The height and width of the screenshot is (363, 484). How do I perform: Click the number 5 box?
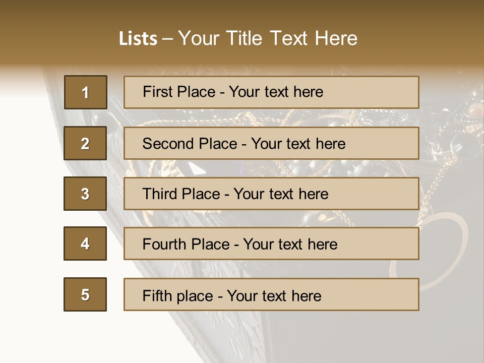(x=85, y=294)
